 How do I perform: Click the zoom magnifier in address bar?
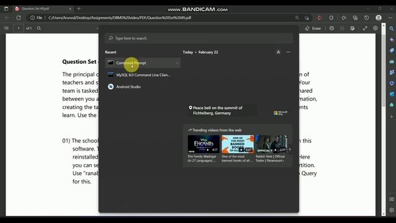click(297, 18)
